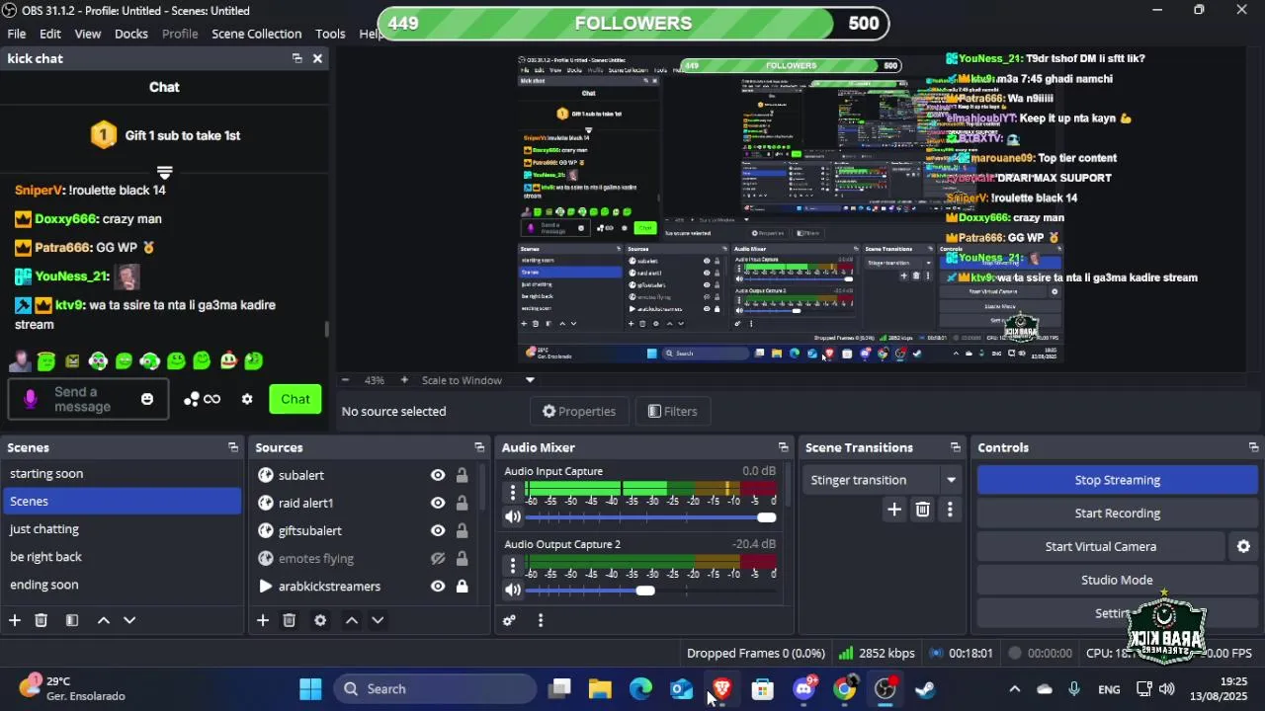Unlock the arabkickstreamers source
This screenshot has width=1265, height=711.
(462, 586)
